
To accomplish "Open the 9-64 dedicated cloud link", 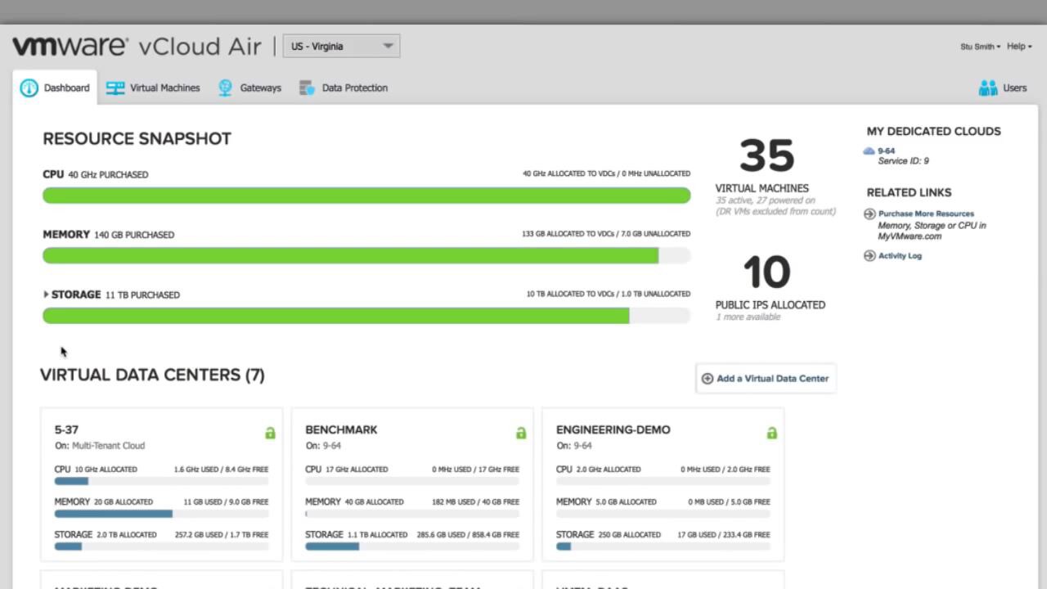I will click(886, 151).
